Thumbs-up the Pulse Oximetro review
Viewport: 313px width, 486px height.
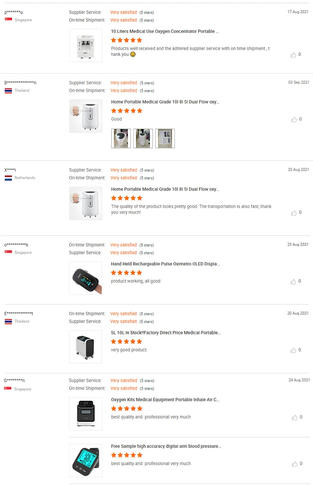coord(293,282)
